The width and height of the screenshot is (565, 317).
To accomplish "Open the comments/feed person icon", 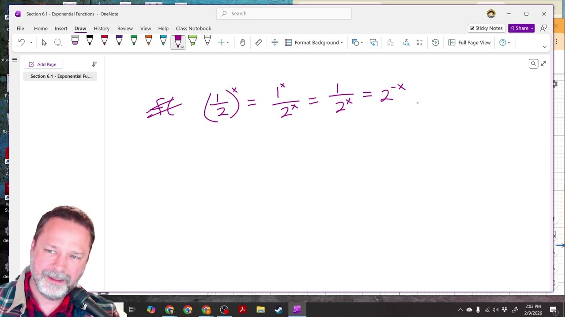I will 544,28.
